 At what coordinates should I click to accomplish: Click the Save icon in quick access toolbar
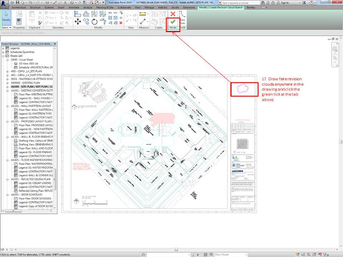17,3
